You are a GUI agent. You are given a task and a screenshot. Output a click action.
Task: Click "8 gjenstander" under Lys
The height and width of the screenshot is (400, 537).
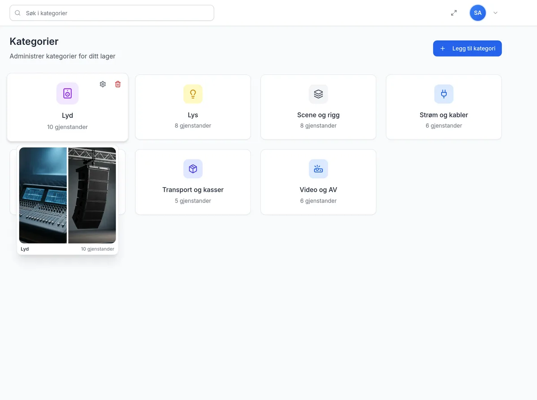click(193, 125)
